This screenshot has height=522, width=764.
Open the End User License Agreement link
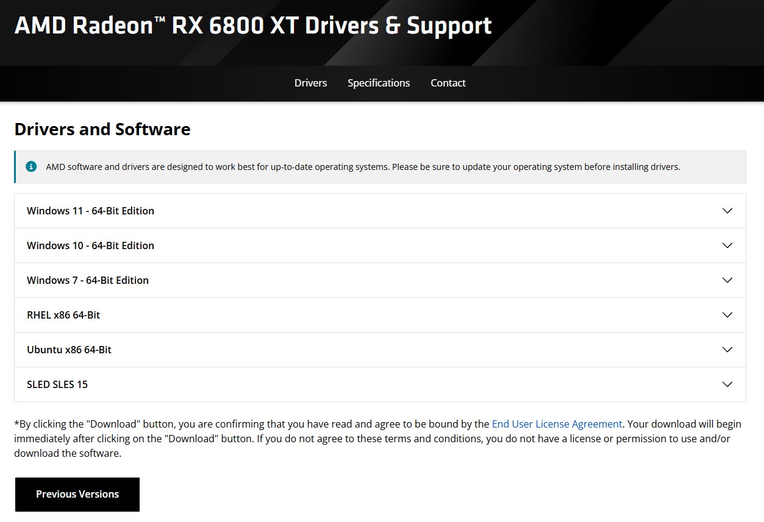[557, 424]
